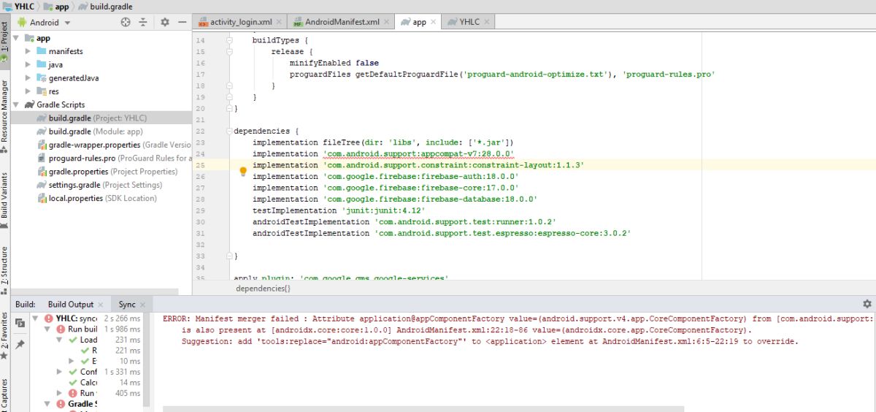This screenshot has height=412, width=876.
Task: Open the 1: Project side tool window
Action: [5, 40]
